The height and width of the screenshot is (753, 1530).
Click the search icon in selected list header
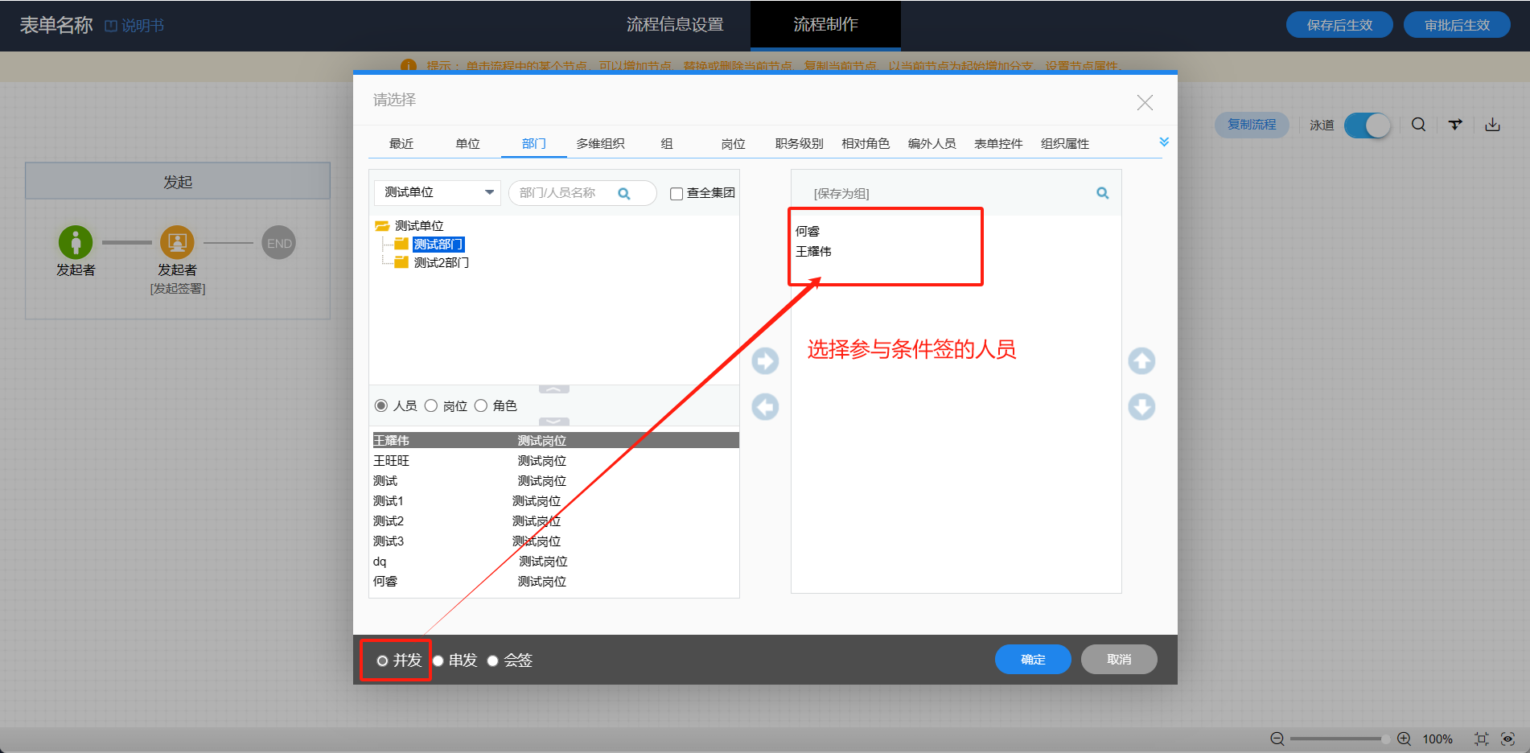coord(1102,193)
